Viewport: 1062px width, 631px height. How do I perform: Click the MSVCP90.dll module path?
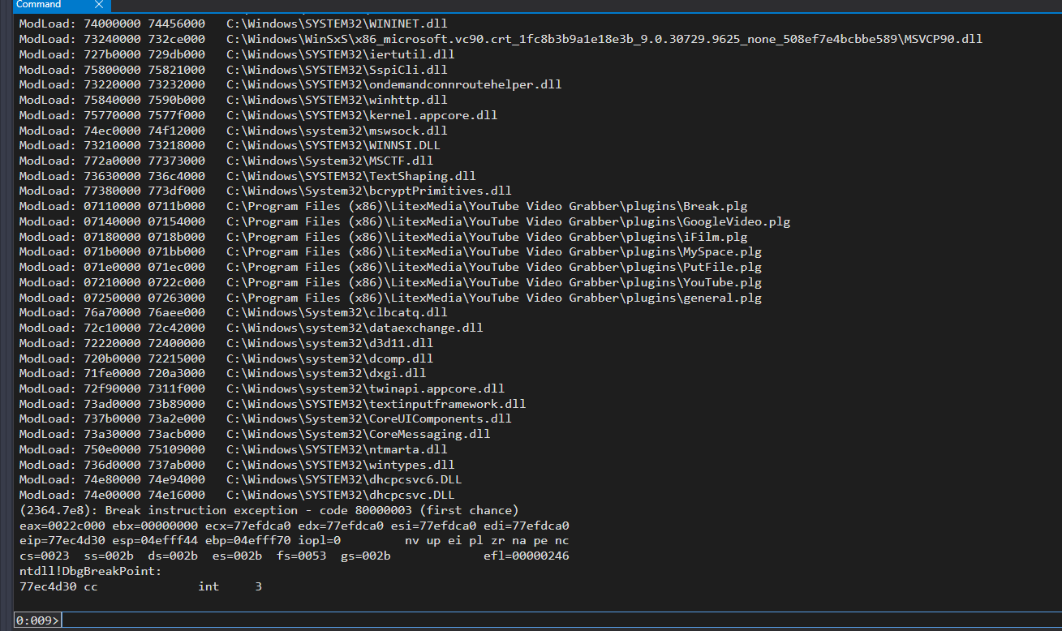[x=604, y=39]
